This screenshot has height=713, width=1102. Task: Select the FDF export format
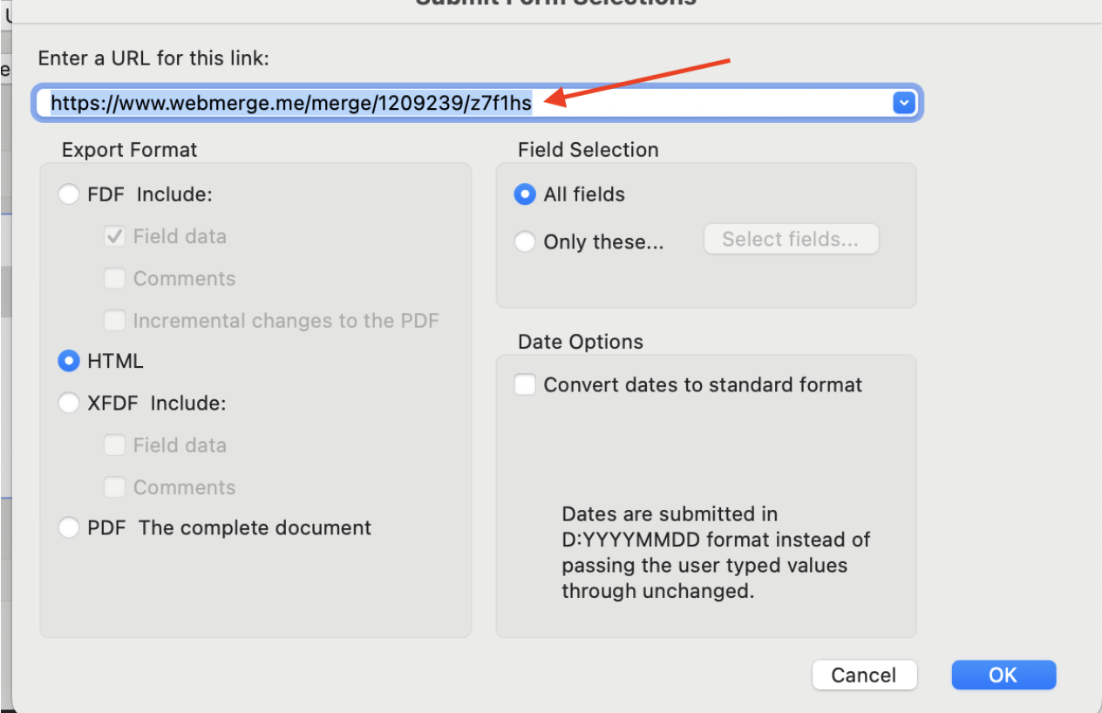(x=69, y=194)
